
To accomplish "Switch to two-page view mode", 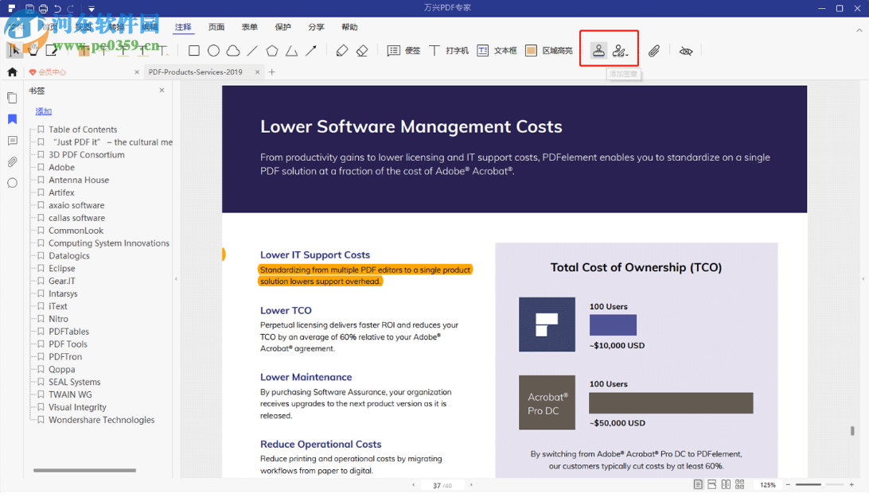I will tap(726, 484).
